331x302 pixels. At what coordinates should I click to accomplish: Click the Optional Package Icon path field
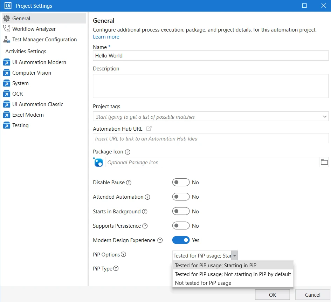click(x=212, y=162)
